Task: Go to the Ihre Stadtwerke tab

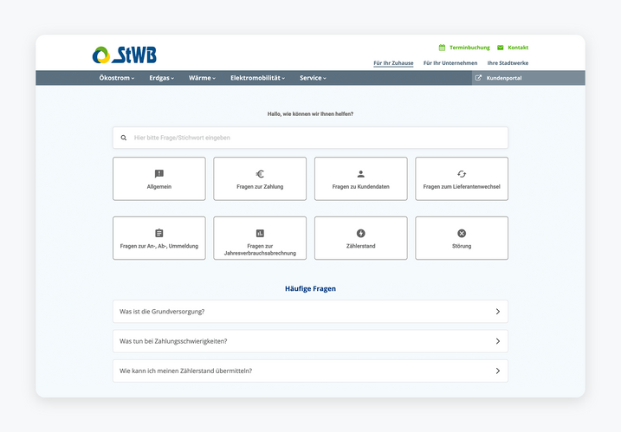Action: coord(508,63)
